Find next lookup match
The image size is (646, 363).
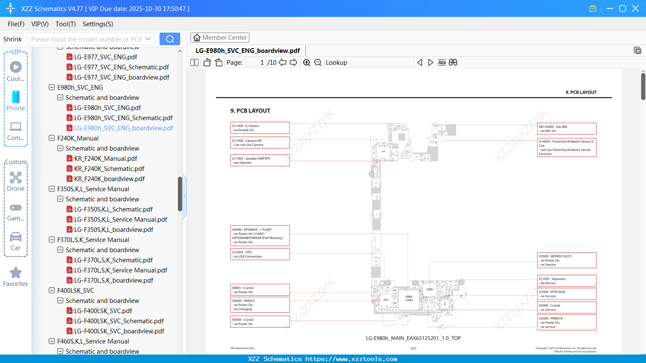coord(431,63)
